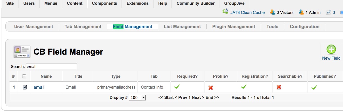This screenshot has height=112, width=343.
Task: Toggle the Searchable red cross for email
Action: [279, 87]
